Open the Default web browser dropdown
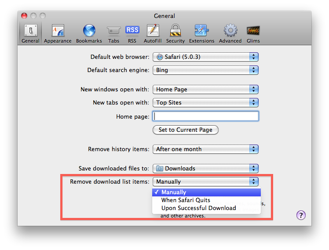The image size is (329, 250). pos(205,57)
